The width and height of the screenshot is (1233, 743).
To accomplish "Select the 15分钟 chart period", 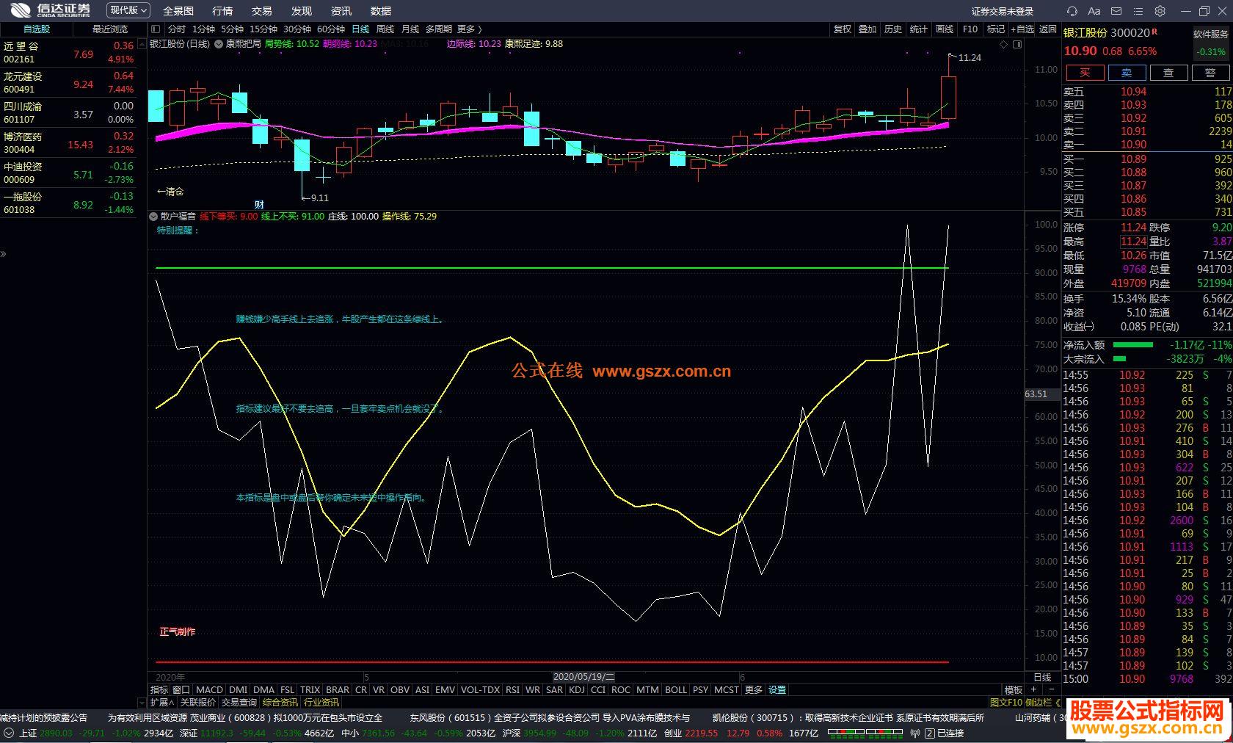I will (x=263, y=29).
